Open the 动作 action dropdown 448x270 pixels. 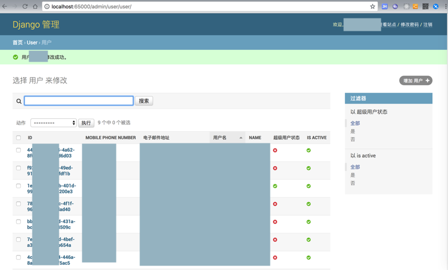pos(53,123)
